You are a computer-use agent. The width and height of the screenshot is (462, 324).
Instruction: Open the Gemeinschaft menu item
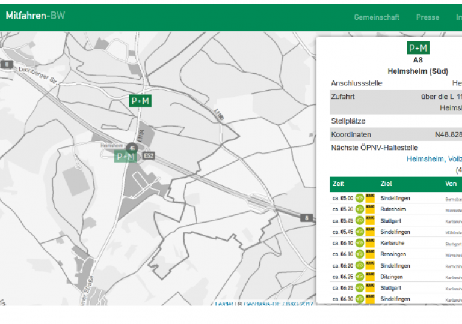coord(376,17)
